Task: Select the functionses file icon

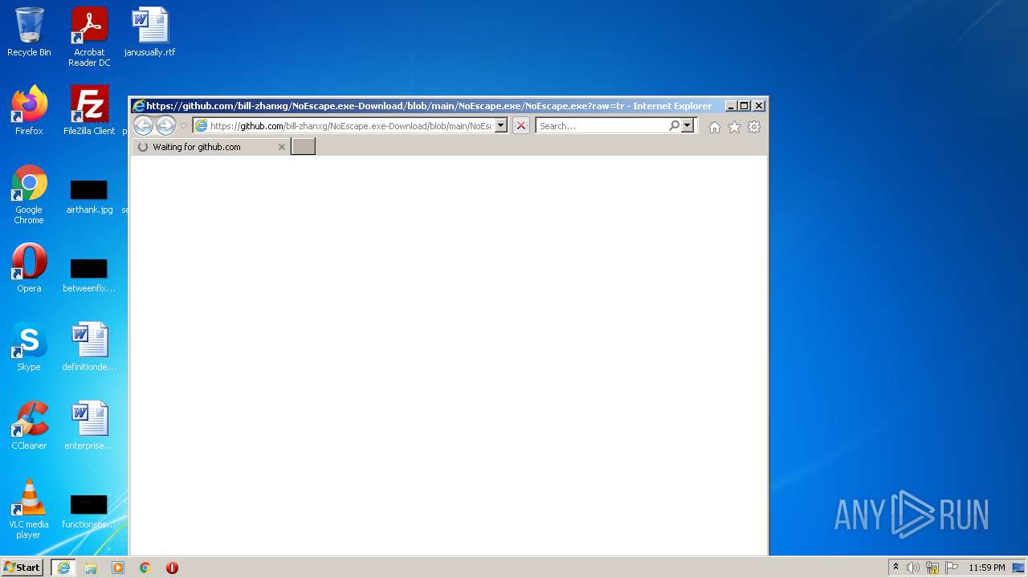Action: pyautogui.click(x=89, y=512)
